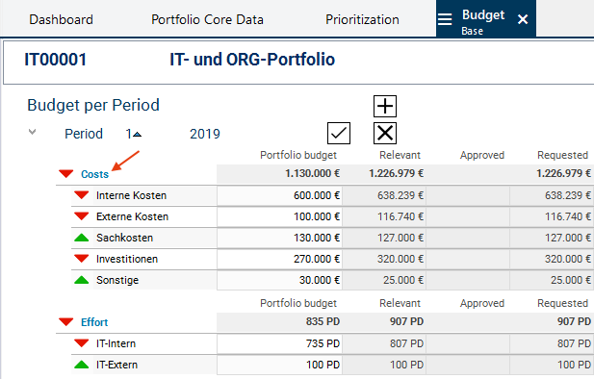The height and width of the screenshot is (379, 594).
Task: Open the Costs link
Action: [x=94, y=174]
